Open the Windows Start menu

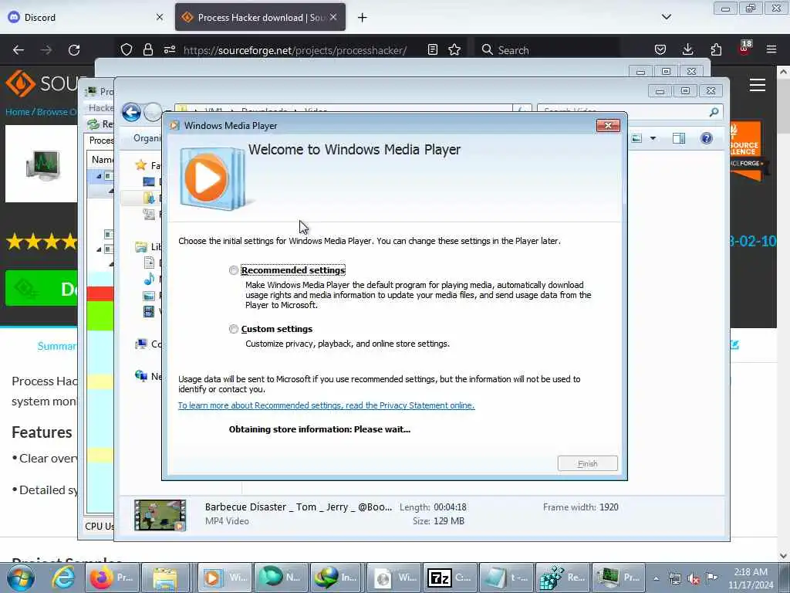pyautogui.click(x=21, y=578)
